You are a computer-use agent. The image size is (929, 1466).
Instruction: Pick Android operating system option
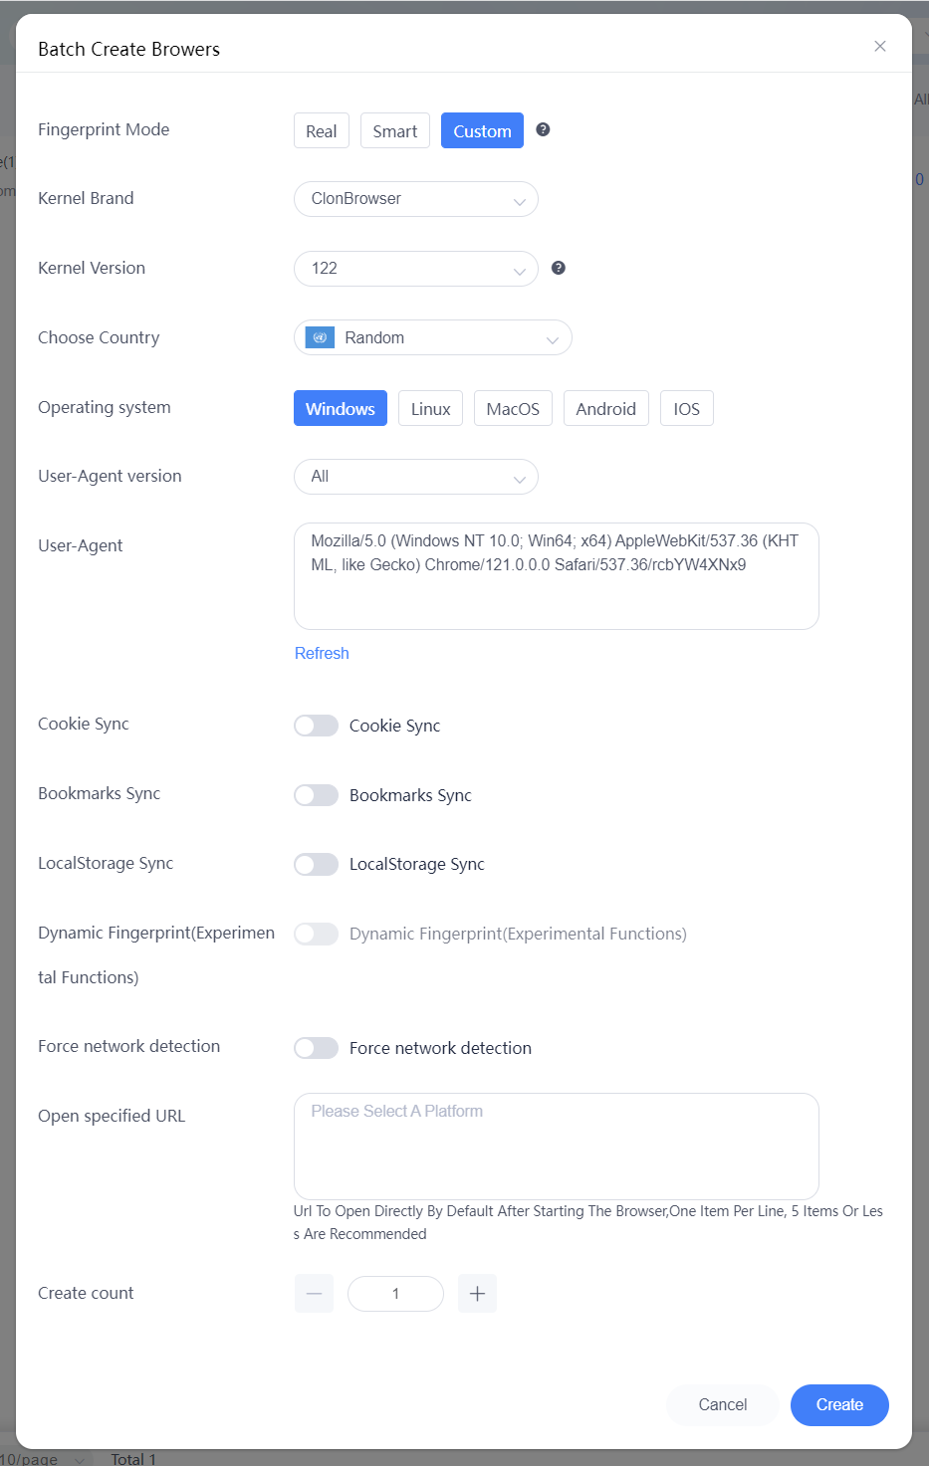tap(606, 408)
